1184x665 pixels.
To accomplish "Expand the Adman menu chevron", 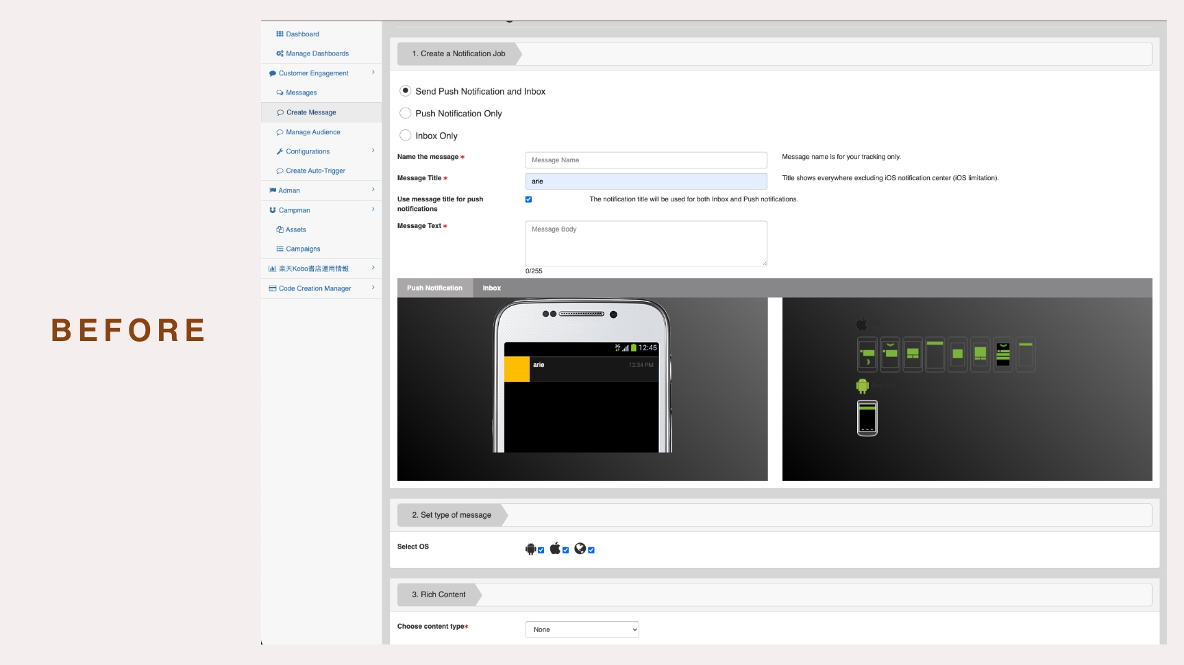I will [x=373, y=190].
